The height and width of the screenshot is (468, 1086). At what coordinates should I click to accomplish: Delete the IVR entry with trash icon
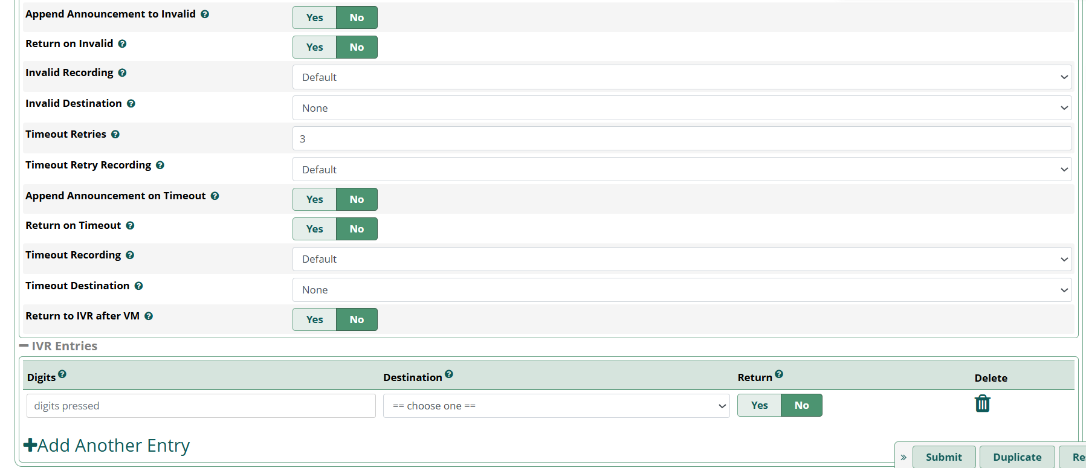click(x=983, y=403)
